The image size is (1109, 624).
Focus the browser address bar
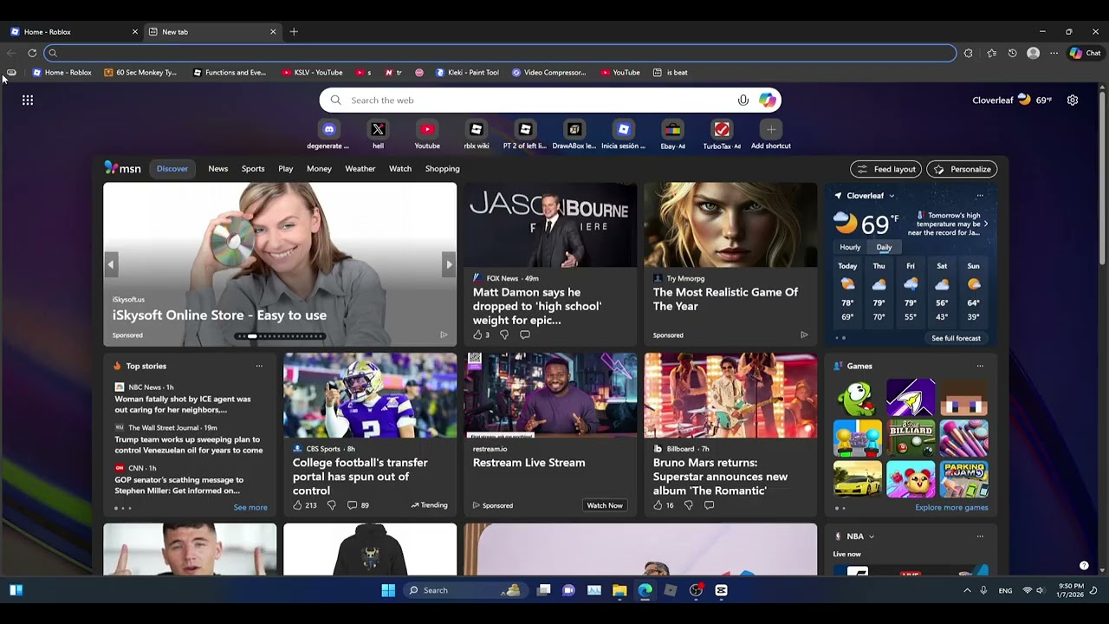click(501, 53)
